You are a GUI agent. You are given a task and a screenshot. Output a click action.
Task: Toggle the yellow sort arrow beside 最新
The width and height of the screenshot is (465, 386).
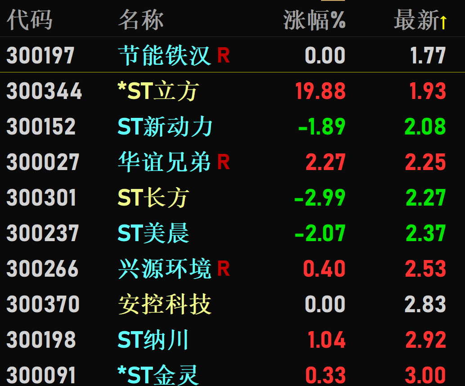click(x=443, y=22)
